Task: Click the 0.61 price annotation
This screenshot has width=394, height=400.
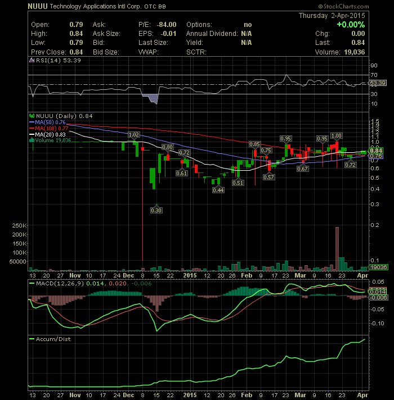Action: [x=182, y=174]
